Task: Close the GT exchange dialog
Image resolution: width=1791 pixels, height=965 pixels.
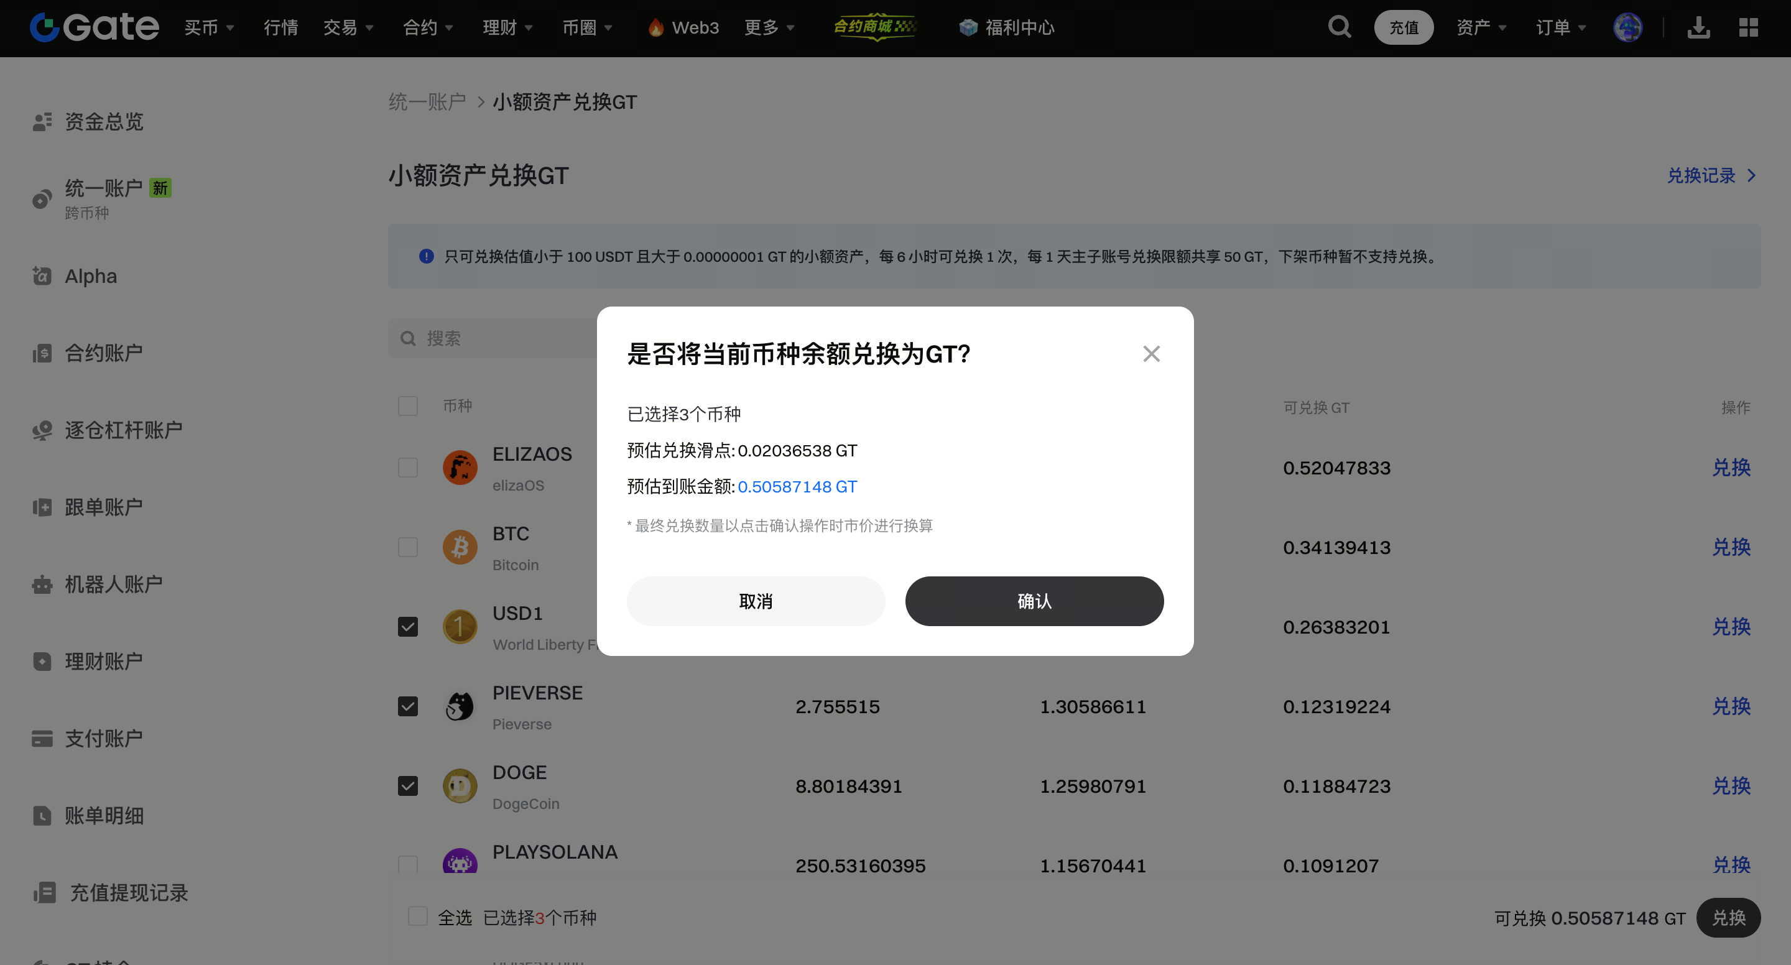Action: [1151, 354]
